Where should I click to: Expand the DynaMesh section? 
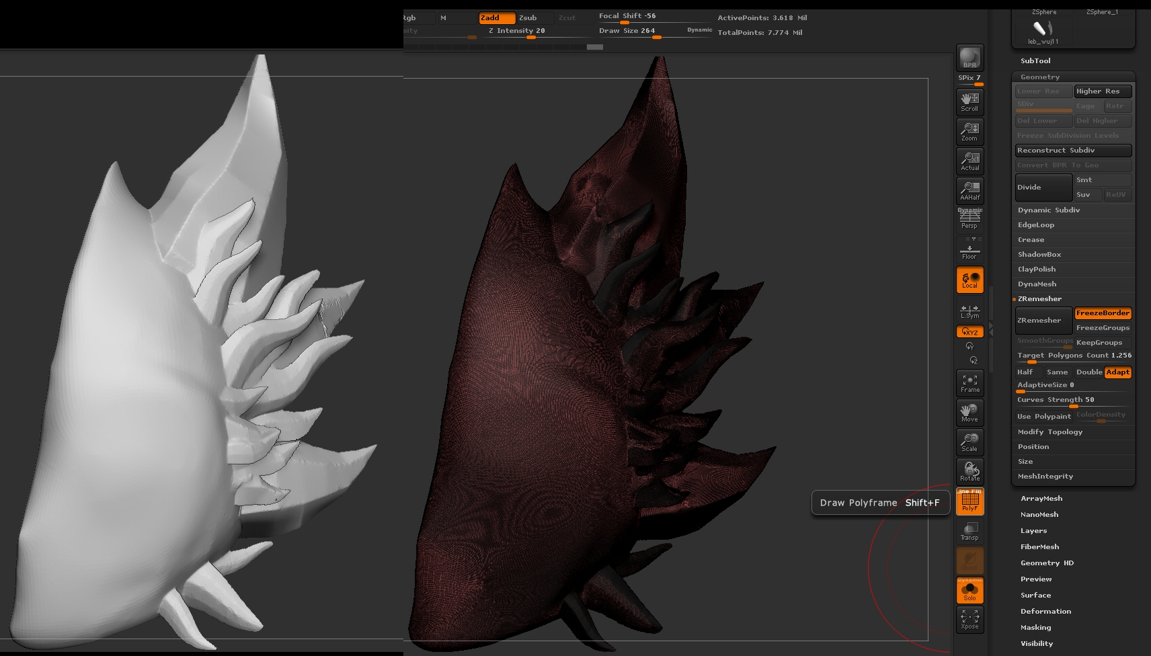1037,284
